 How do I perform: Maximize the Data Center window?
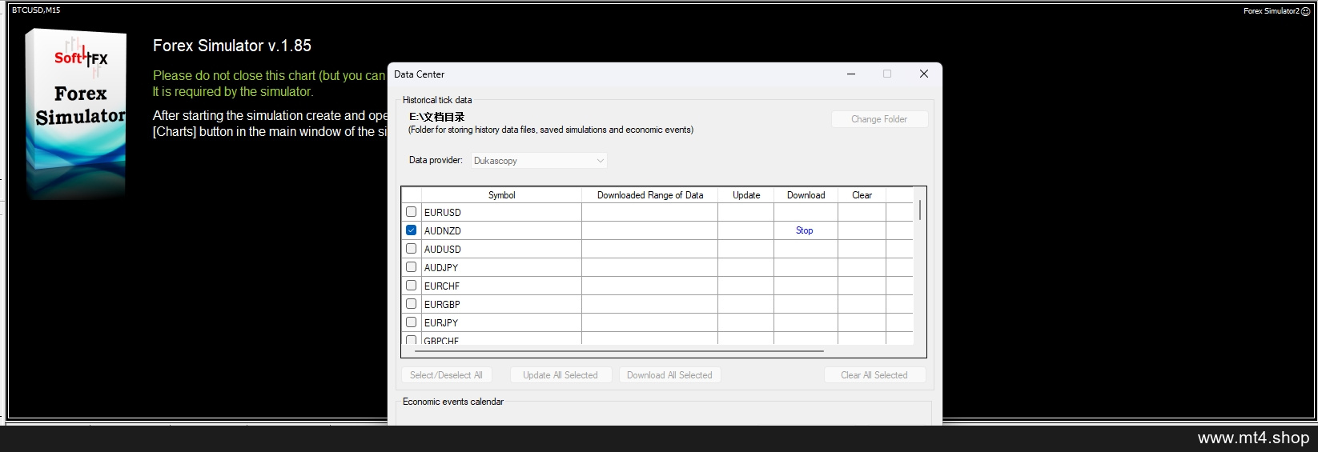click(x=887, y=74)
